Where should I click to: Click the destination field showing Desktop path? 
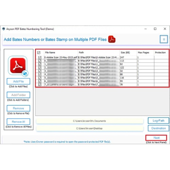pyautogui.click(x=90, y=129)
